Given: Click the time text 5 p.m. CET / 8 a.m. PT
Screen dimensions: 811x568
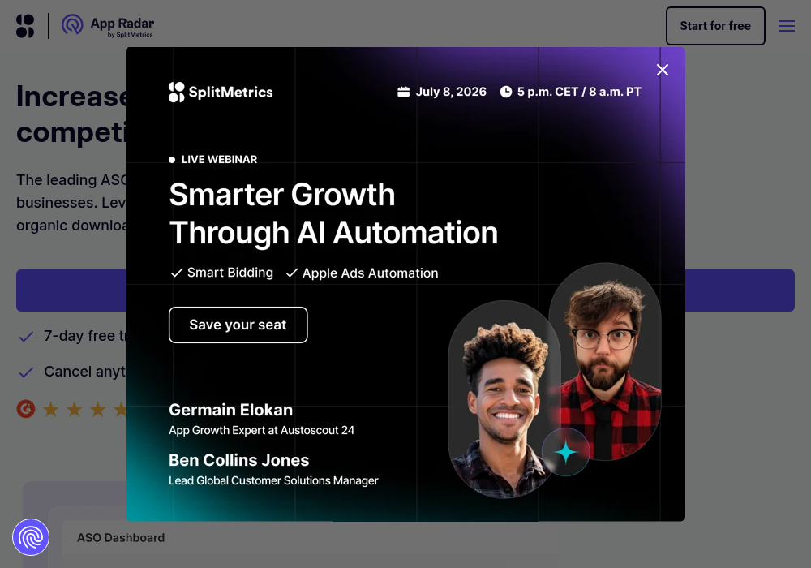Looking at the screenshot, I should (x=579, y=92).
